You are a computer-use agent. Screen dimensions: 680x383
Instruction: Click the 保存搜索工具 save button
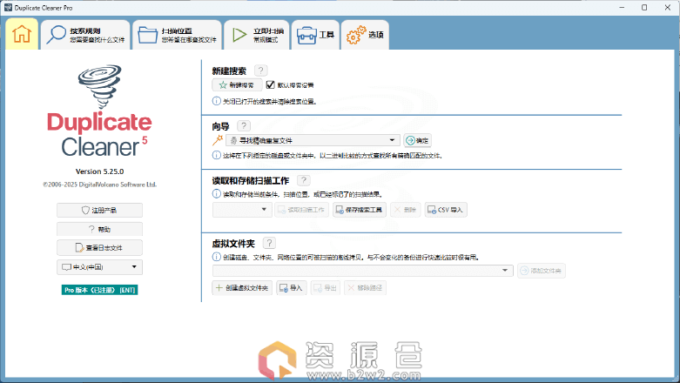tap(359, 210)
